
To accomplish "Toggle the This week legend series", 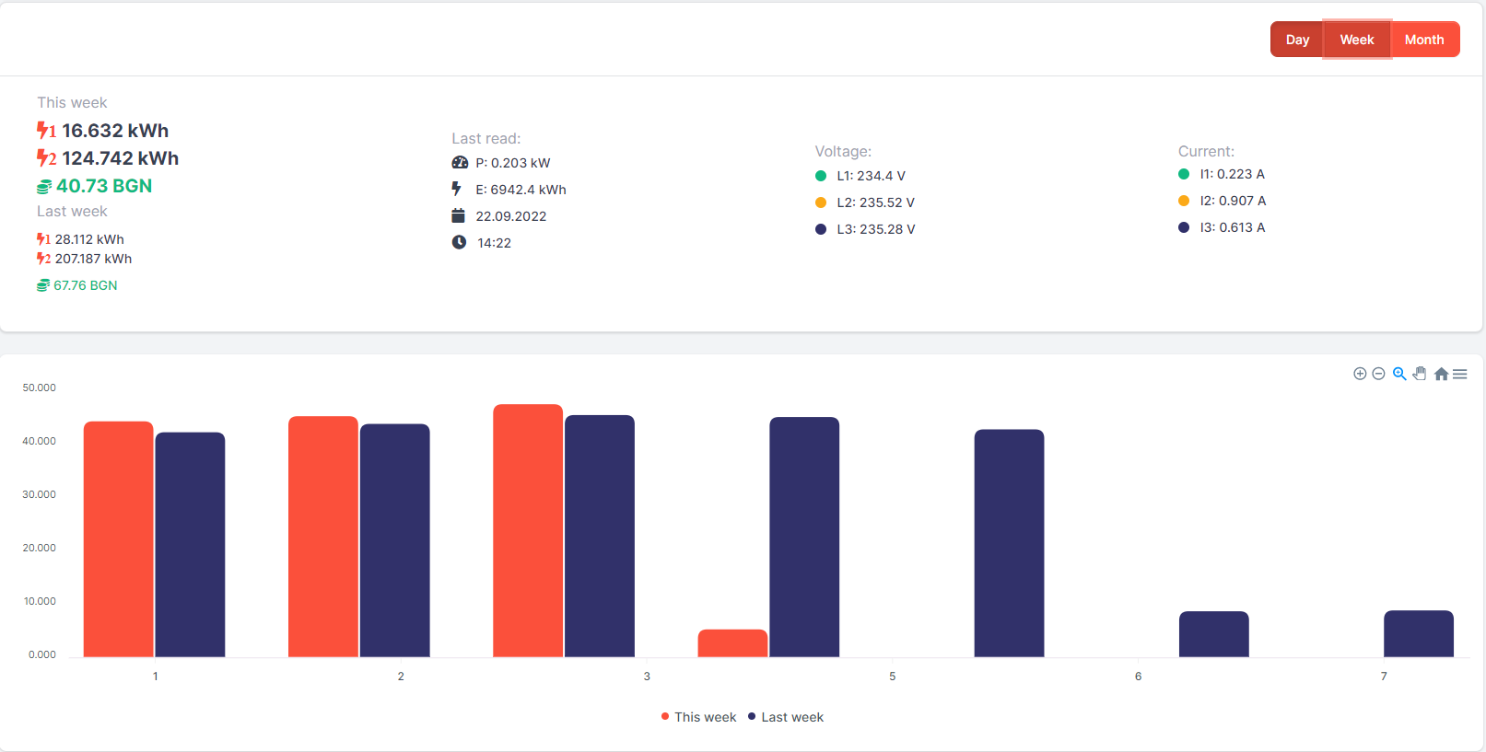I will (698, 717).
